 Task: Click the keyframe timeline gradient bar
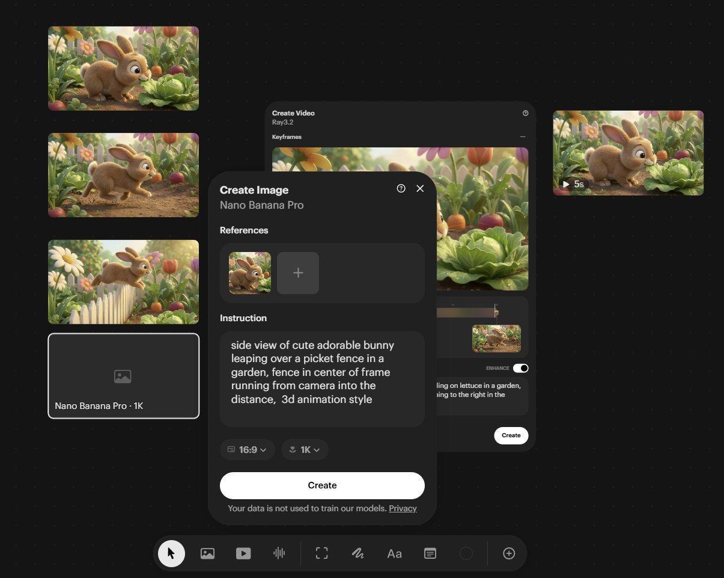[x=466, y=312]
